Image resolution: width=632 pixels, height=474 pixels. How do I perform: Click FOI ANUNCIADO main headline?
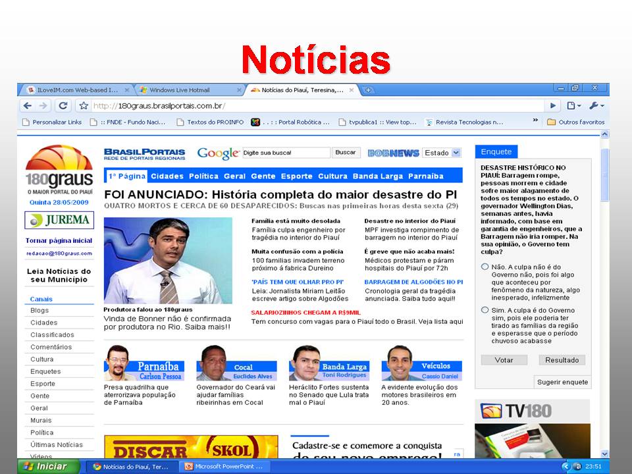tap(280, 195)
